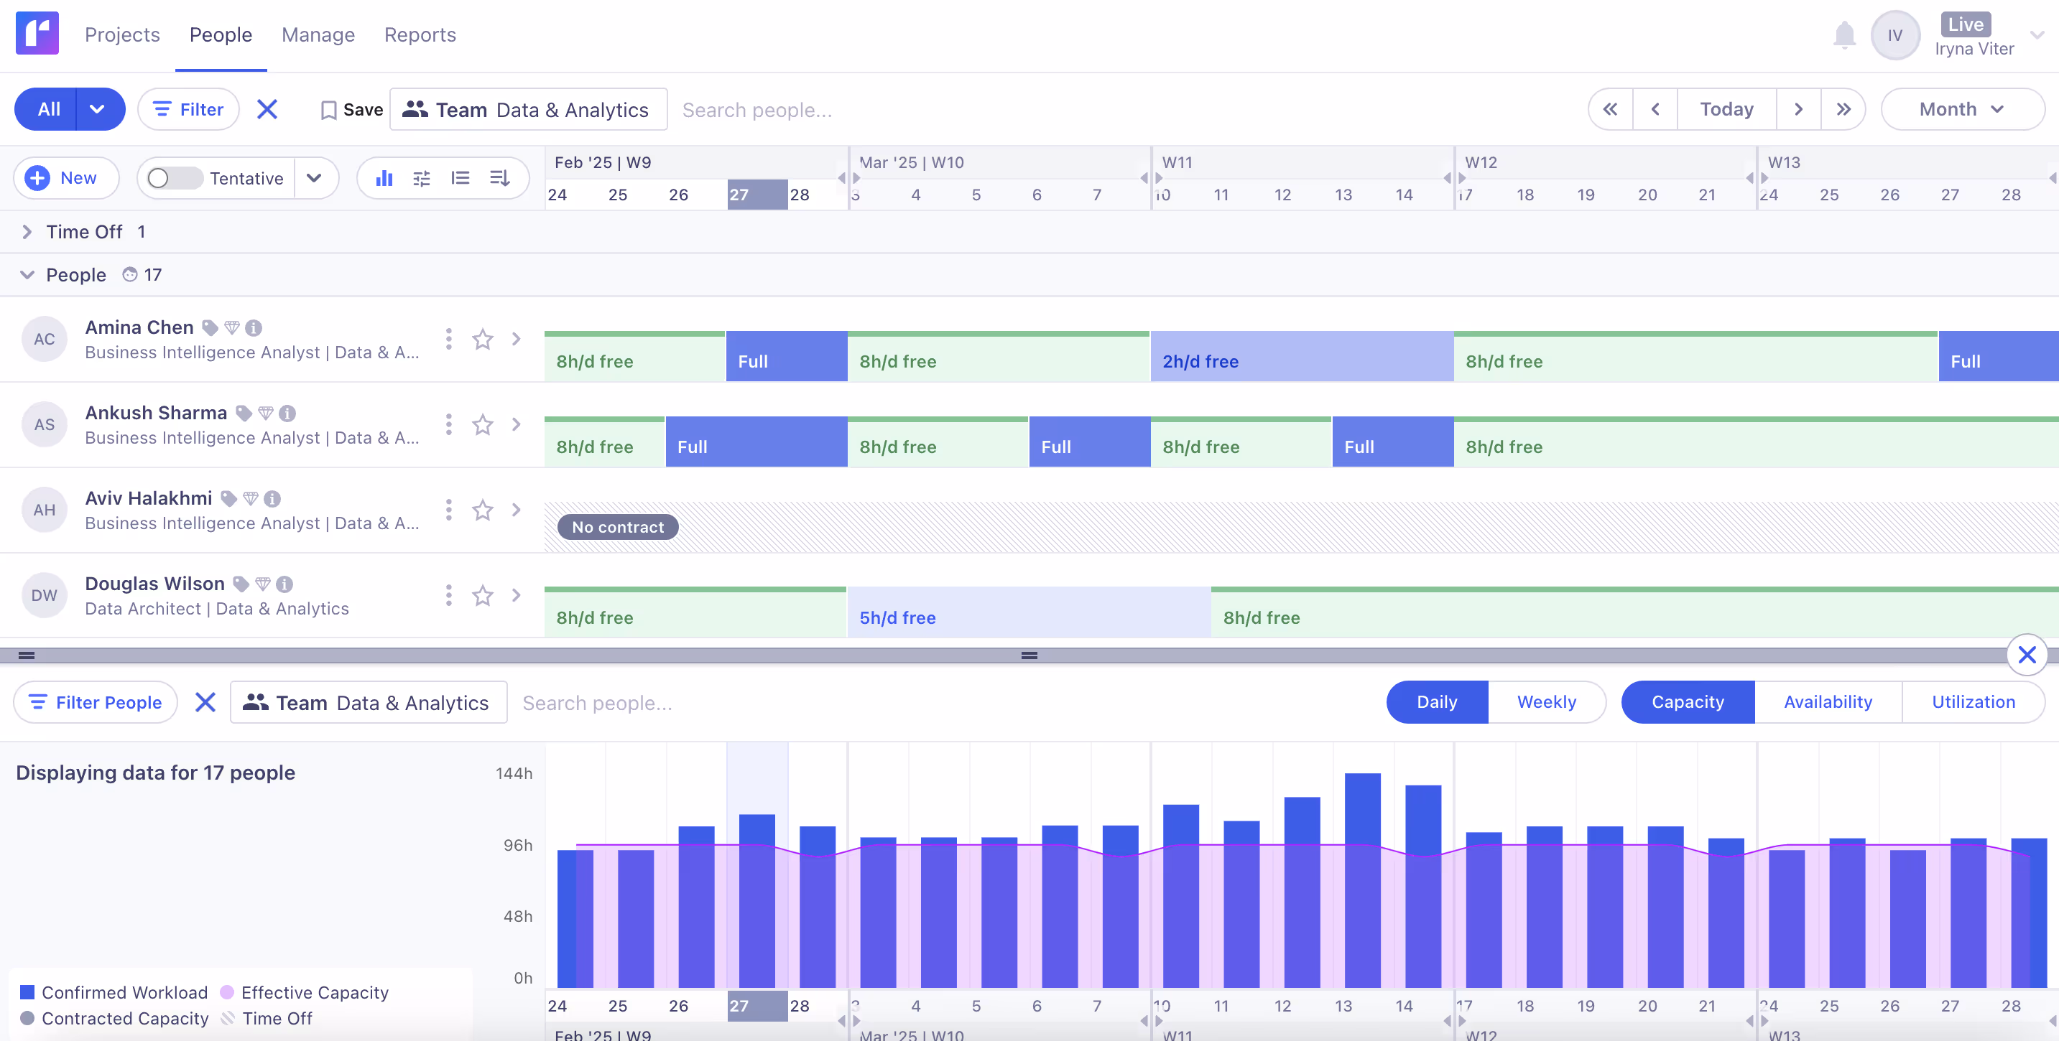Open the display settings sliders icon

pos(422,178)
